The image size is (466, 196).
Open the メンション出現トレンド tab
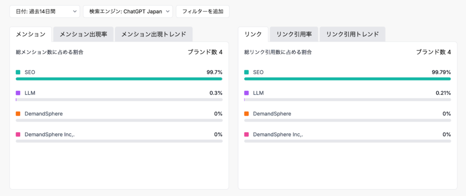(153, 34)
